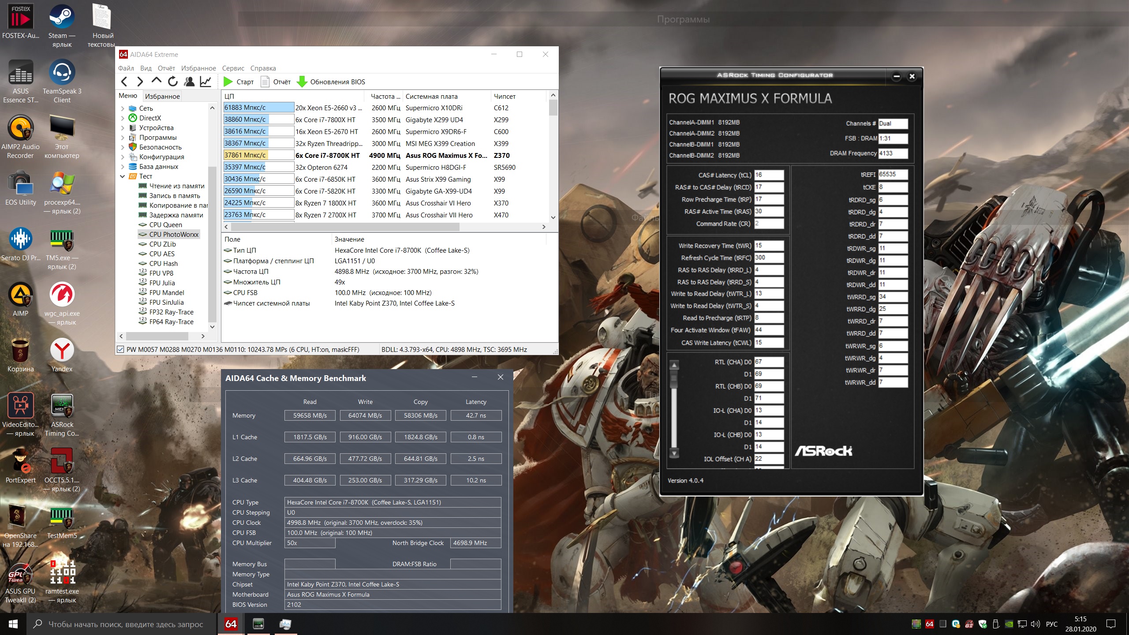This screenshot has height=635, width=1129.
Task: Click the user profile icon in toolbar
Action: (189, 82)
